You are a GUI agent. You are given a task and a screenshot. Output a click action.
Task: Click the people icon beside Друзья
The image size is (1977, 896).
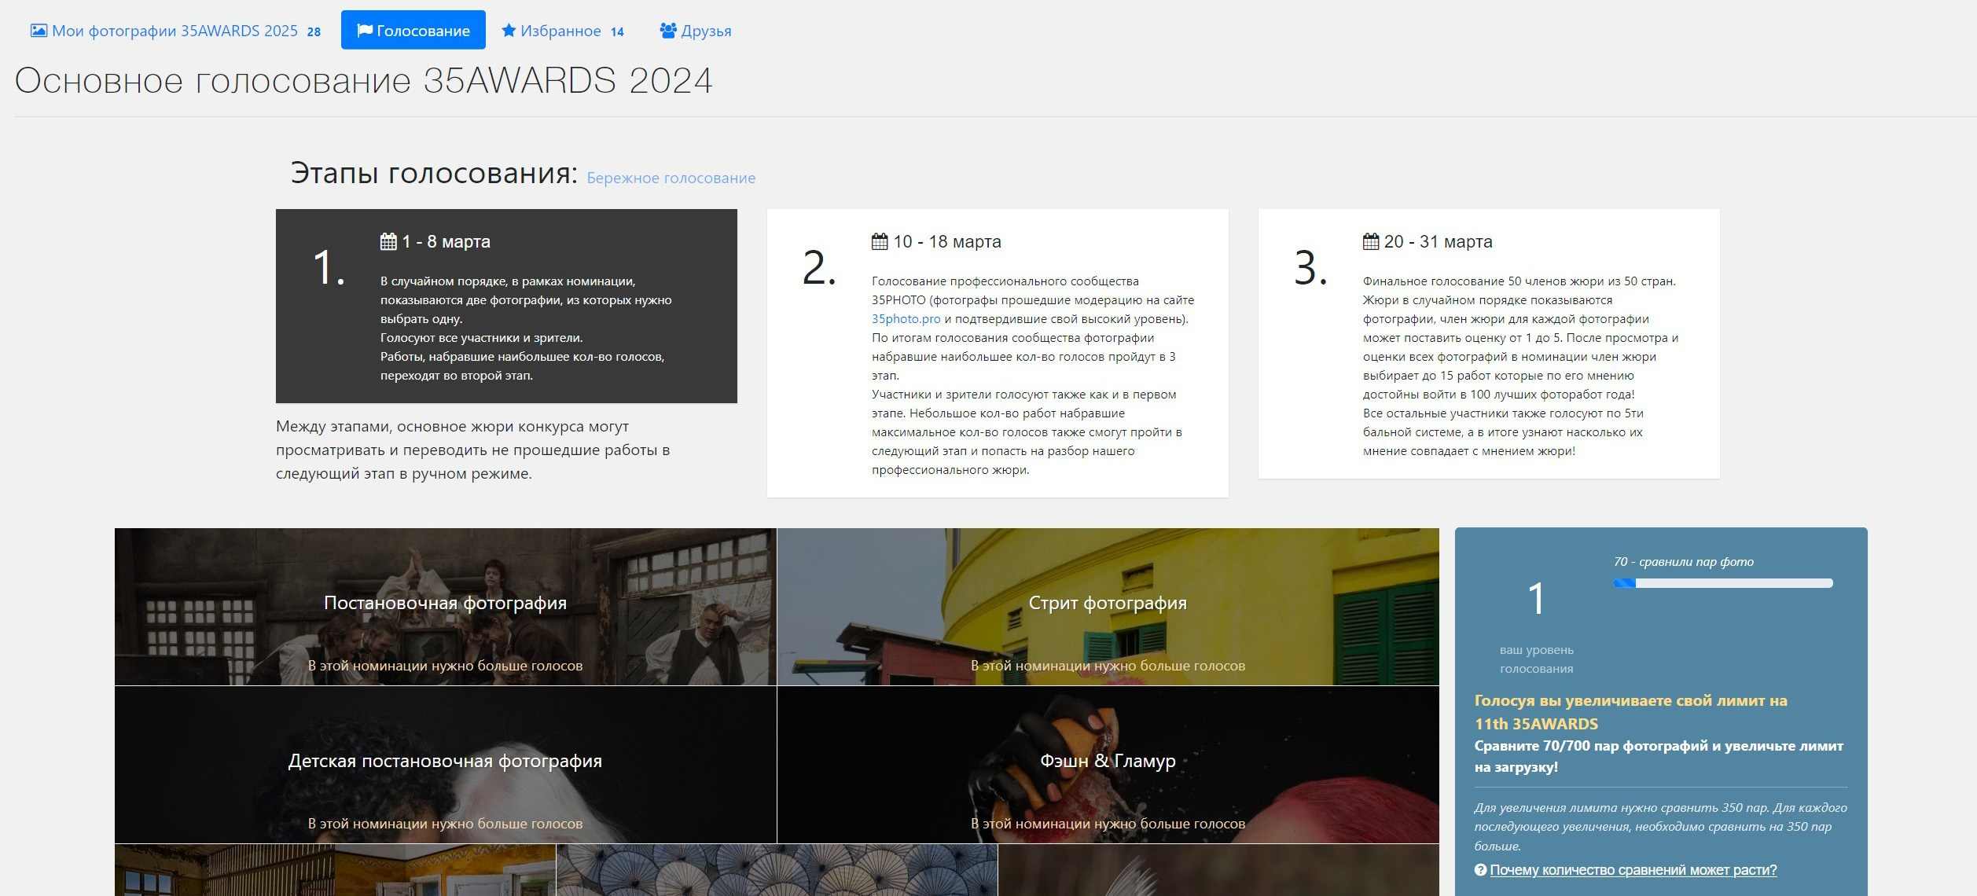tap(668, 31)
